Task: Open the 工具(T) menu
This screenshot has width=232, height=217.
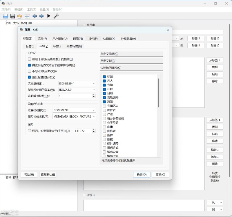Action: tap(32, 10)
